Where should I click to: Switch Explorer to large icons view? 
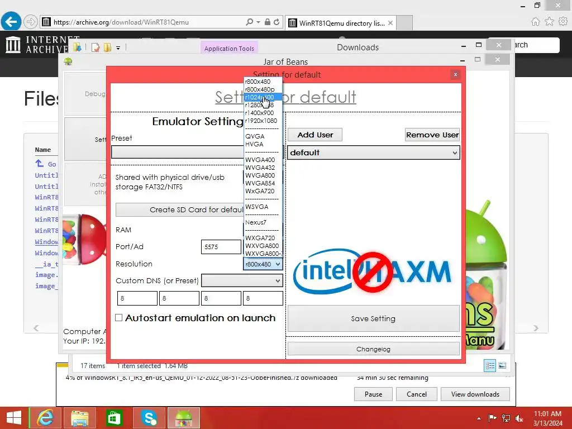(x=502, y=365)
